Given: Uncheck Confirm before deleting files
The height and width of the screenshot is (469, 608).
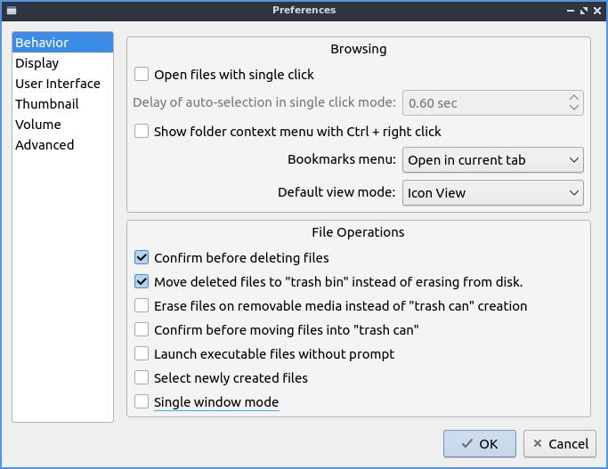Looking at the screenshot, I should tap(142, 258).
